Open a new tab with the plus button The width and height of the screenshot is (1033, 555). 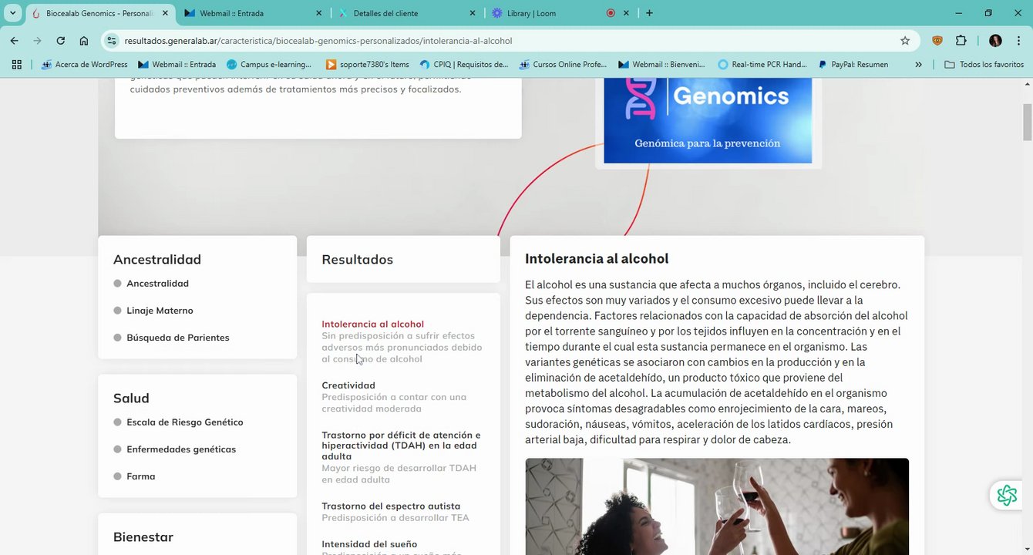(649, 13)
